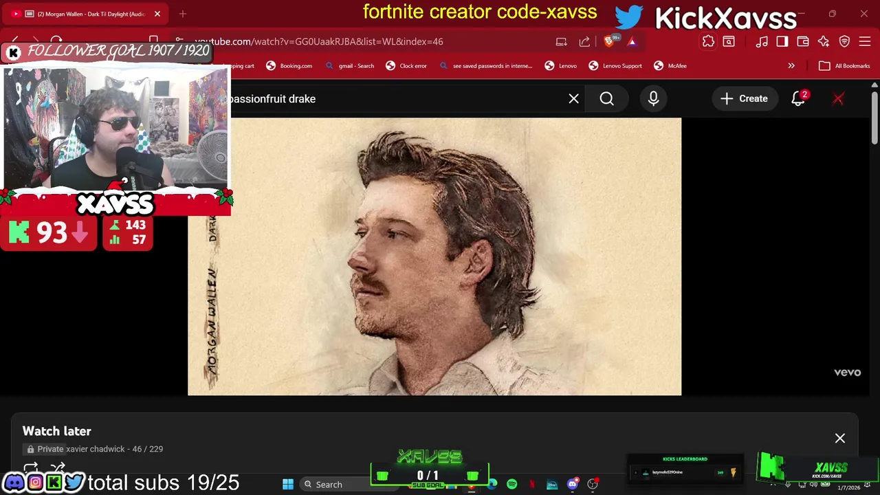
Task: Close the Watch later playlist panel
Action: pyautogui.click(x=840, y=439)
